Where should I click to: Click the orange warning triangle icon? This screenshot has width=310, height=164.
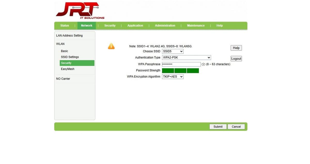(x=111, y=46)
